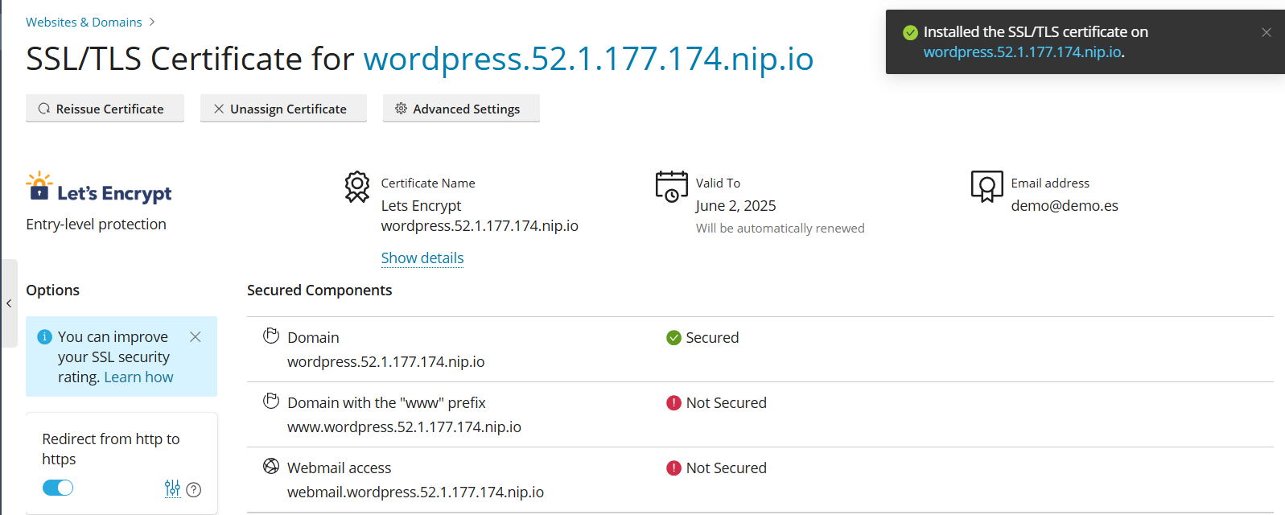Click the Let's Encrypt logo

point(98,188)
